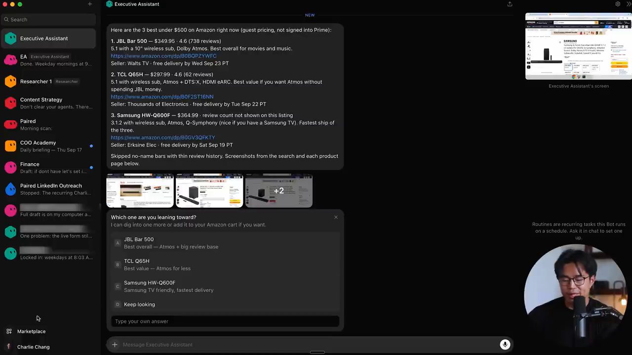
Task: Open the second soundbar product screenshot thumbnail
Action: 209,191
